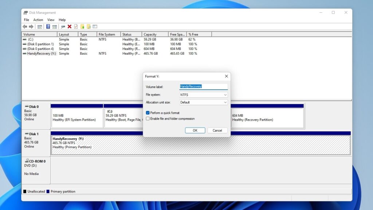This screenshot has width=373, height=210.
Task: Sort by the Layout column header
Action: [67, 35]
